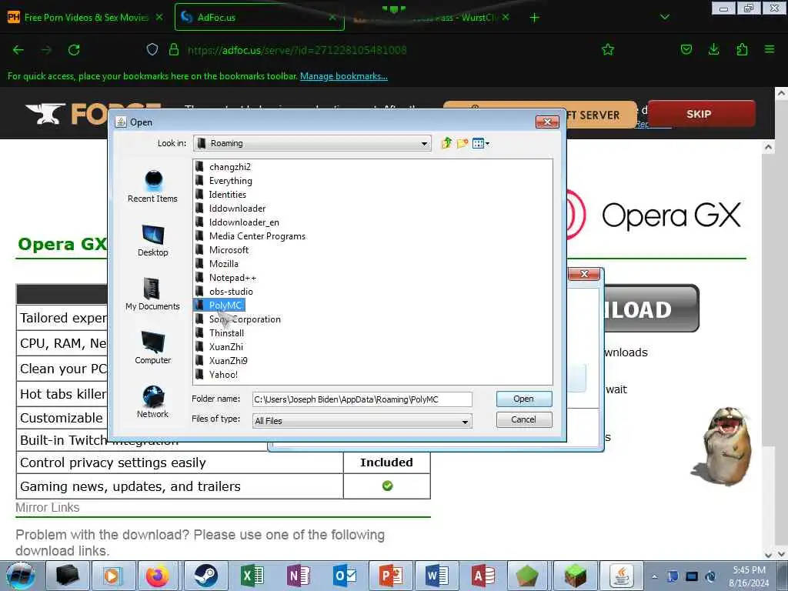
Task: Open Recent Items in the dialog sidebar
Action: pyautogui.click(x=153, y=186)
